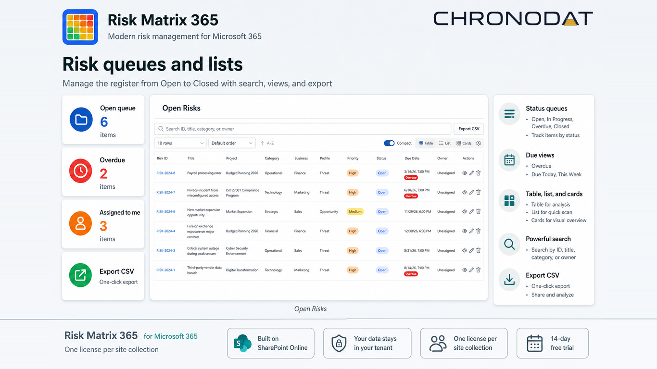Click the search ID, title, category field
The height and width of the screenshot is (369, 657).
303,129
